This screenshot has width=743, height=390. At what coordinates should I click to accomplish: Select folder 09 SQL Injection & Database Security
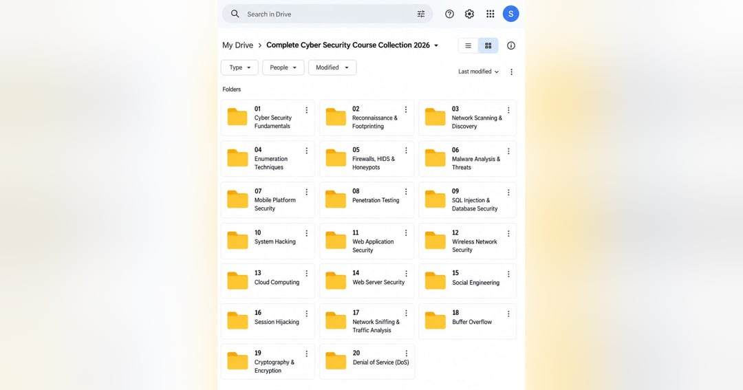[x=467, y=200]
